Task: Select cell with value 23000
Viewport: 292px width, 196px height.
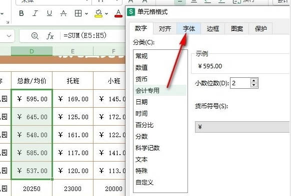Action: (73, 189)
